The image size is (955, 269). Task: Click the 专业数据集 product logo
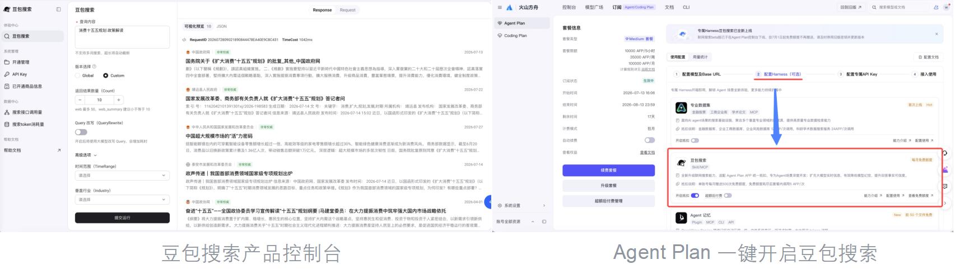(x=681, y=108)
